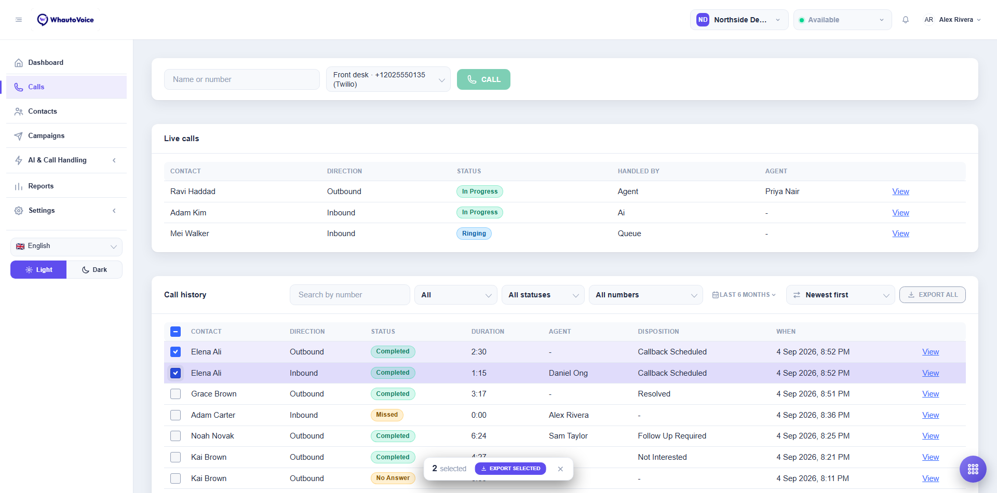Go to Contacts in the sidebar
Screen dimensions: 997x493
tap(66, 112)
